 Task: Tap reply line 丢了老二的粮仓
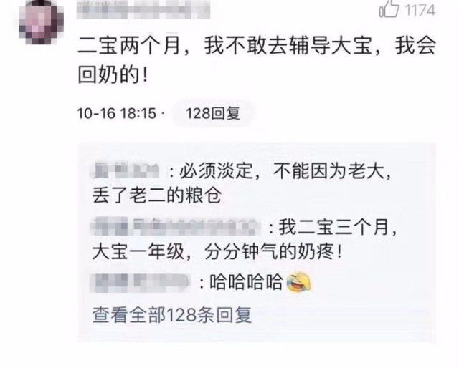(156, 195)
